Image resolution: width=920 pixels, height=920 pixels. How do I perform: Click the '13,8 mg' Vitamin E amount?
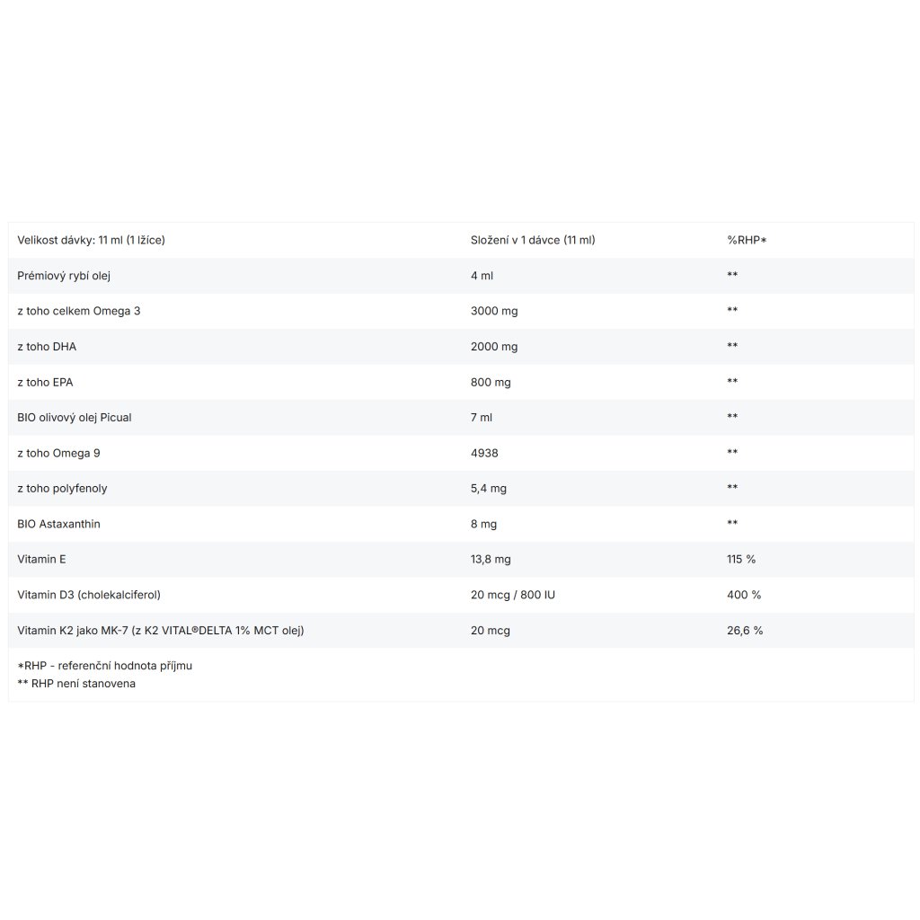pyautogui.click(x=491, y=559)
